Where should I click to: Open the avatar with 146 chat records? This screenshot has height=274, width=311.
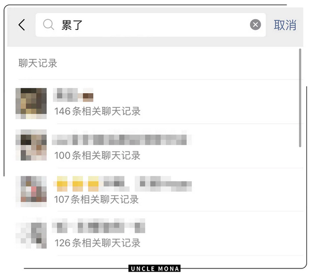point(31,103)
